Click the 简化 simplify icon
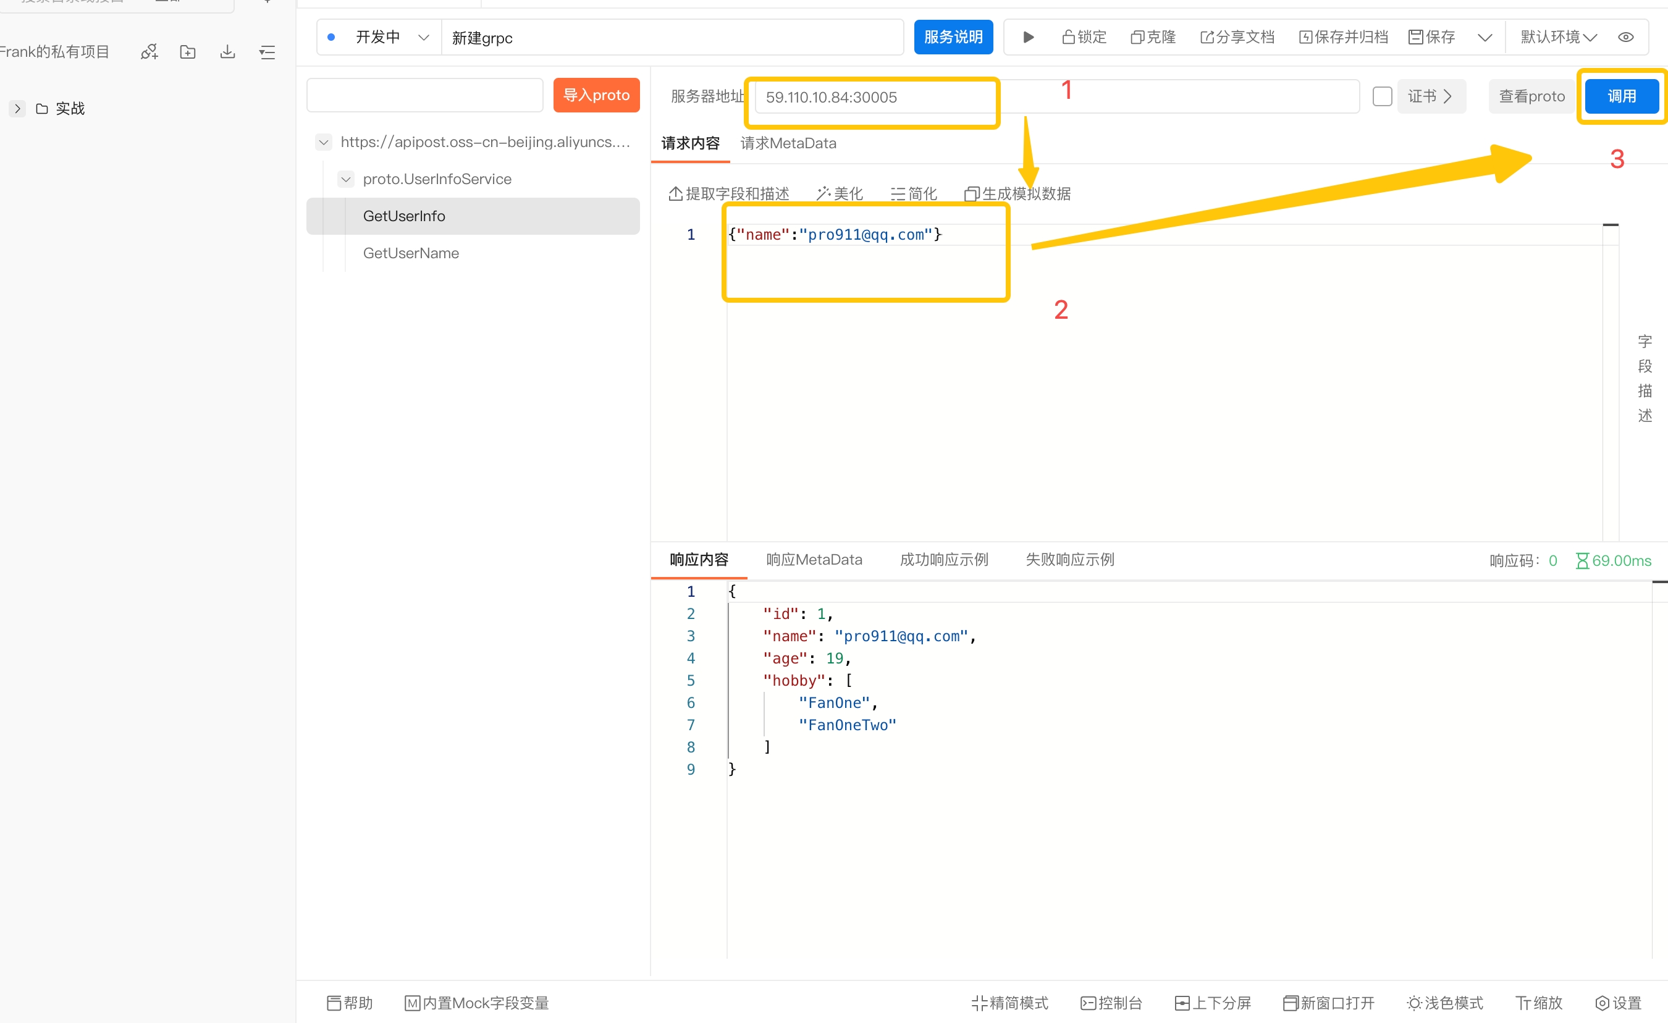Viewport: 1668px width, 1023px height. [x=912, y=194]
